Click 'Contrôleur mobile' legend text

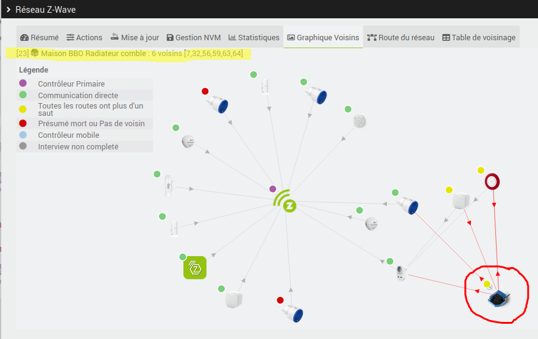point(69,135)
